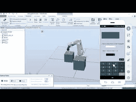Expand the IRB120 robot tree node

[1, 35]
